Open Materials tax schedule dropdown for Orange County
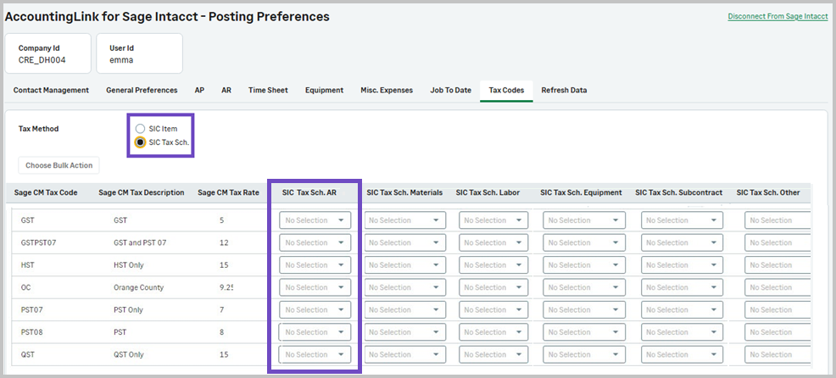 point(405,287)
